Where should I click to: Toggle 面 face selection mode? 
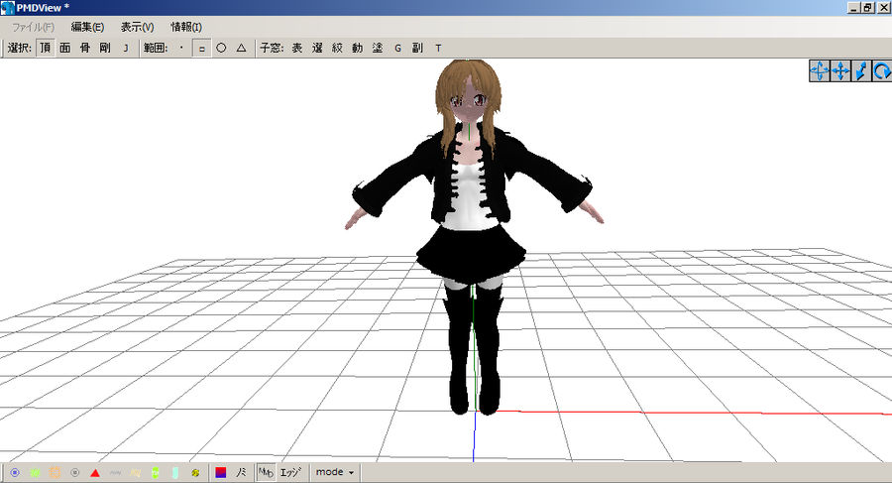(x=65, y=48)
